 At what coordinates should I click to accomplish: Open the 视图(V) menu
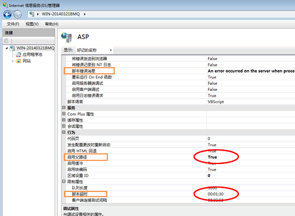point(32,24)
